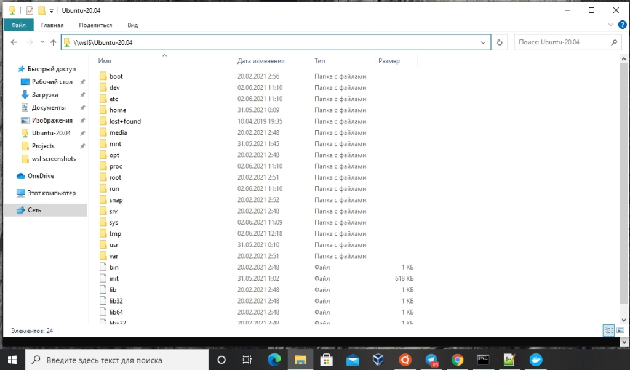
Task: Select the home folder
Action: (x=118, y=110)
